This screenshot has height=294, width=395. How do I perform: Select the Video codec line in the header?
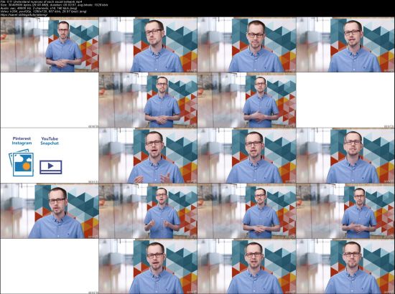click(44, 11)
